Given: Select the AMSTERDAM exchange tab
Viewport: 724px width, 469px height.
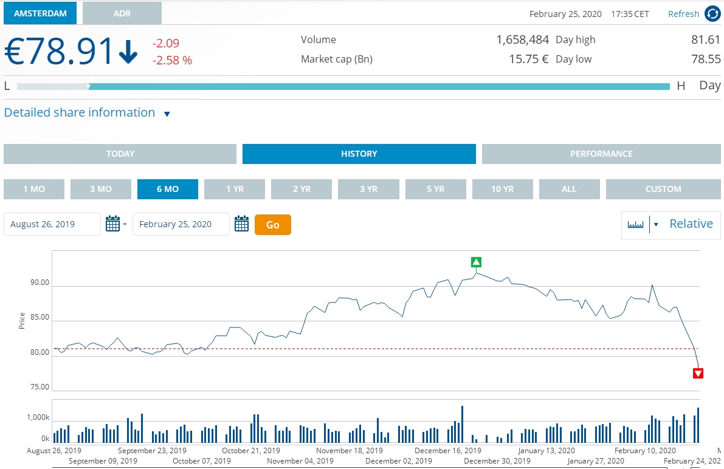Looking at the screenshot, I should (40, 13).
